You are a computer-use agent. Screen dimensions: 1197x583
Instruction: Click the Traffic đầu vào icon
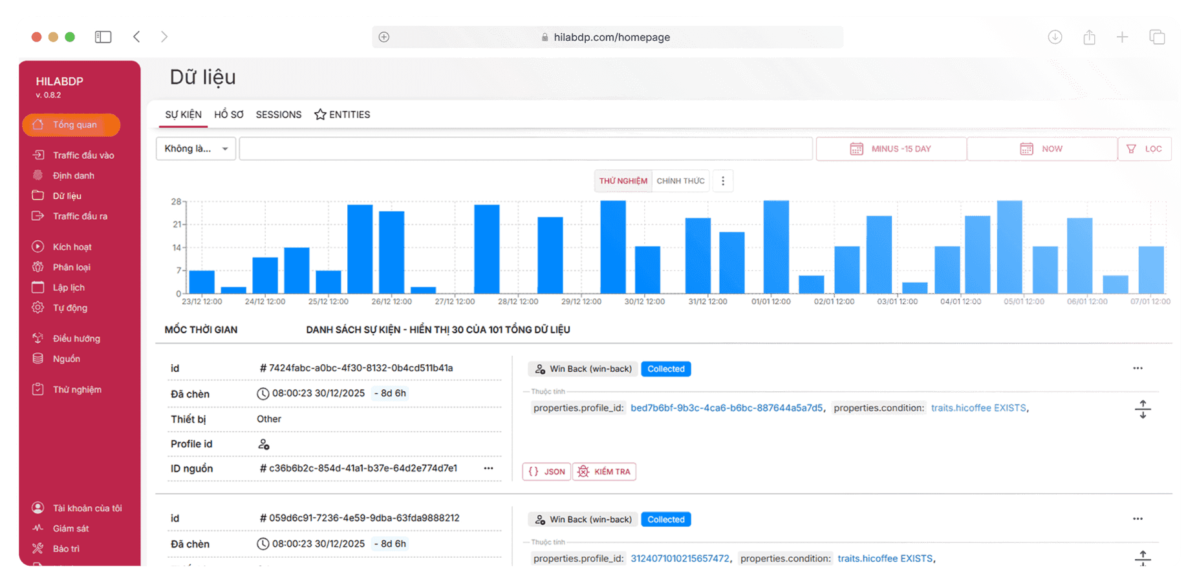pyautogui.click(x=38, y=155)
